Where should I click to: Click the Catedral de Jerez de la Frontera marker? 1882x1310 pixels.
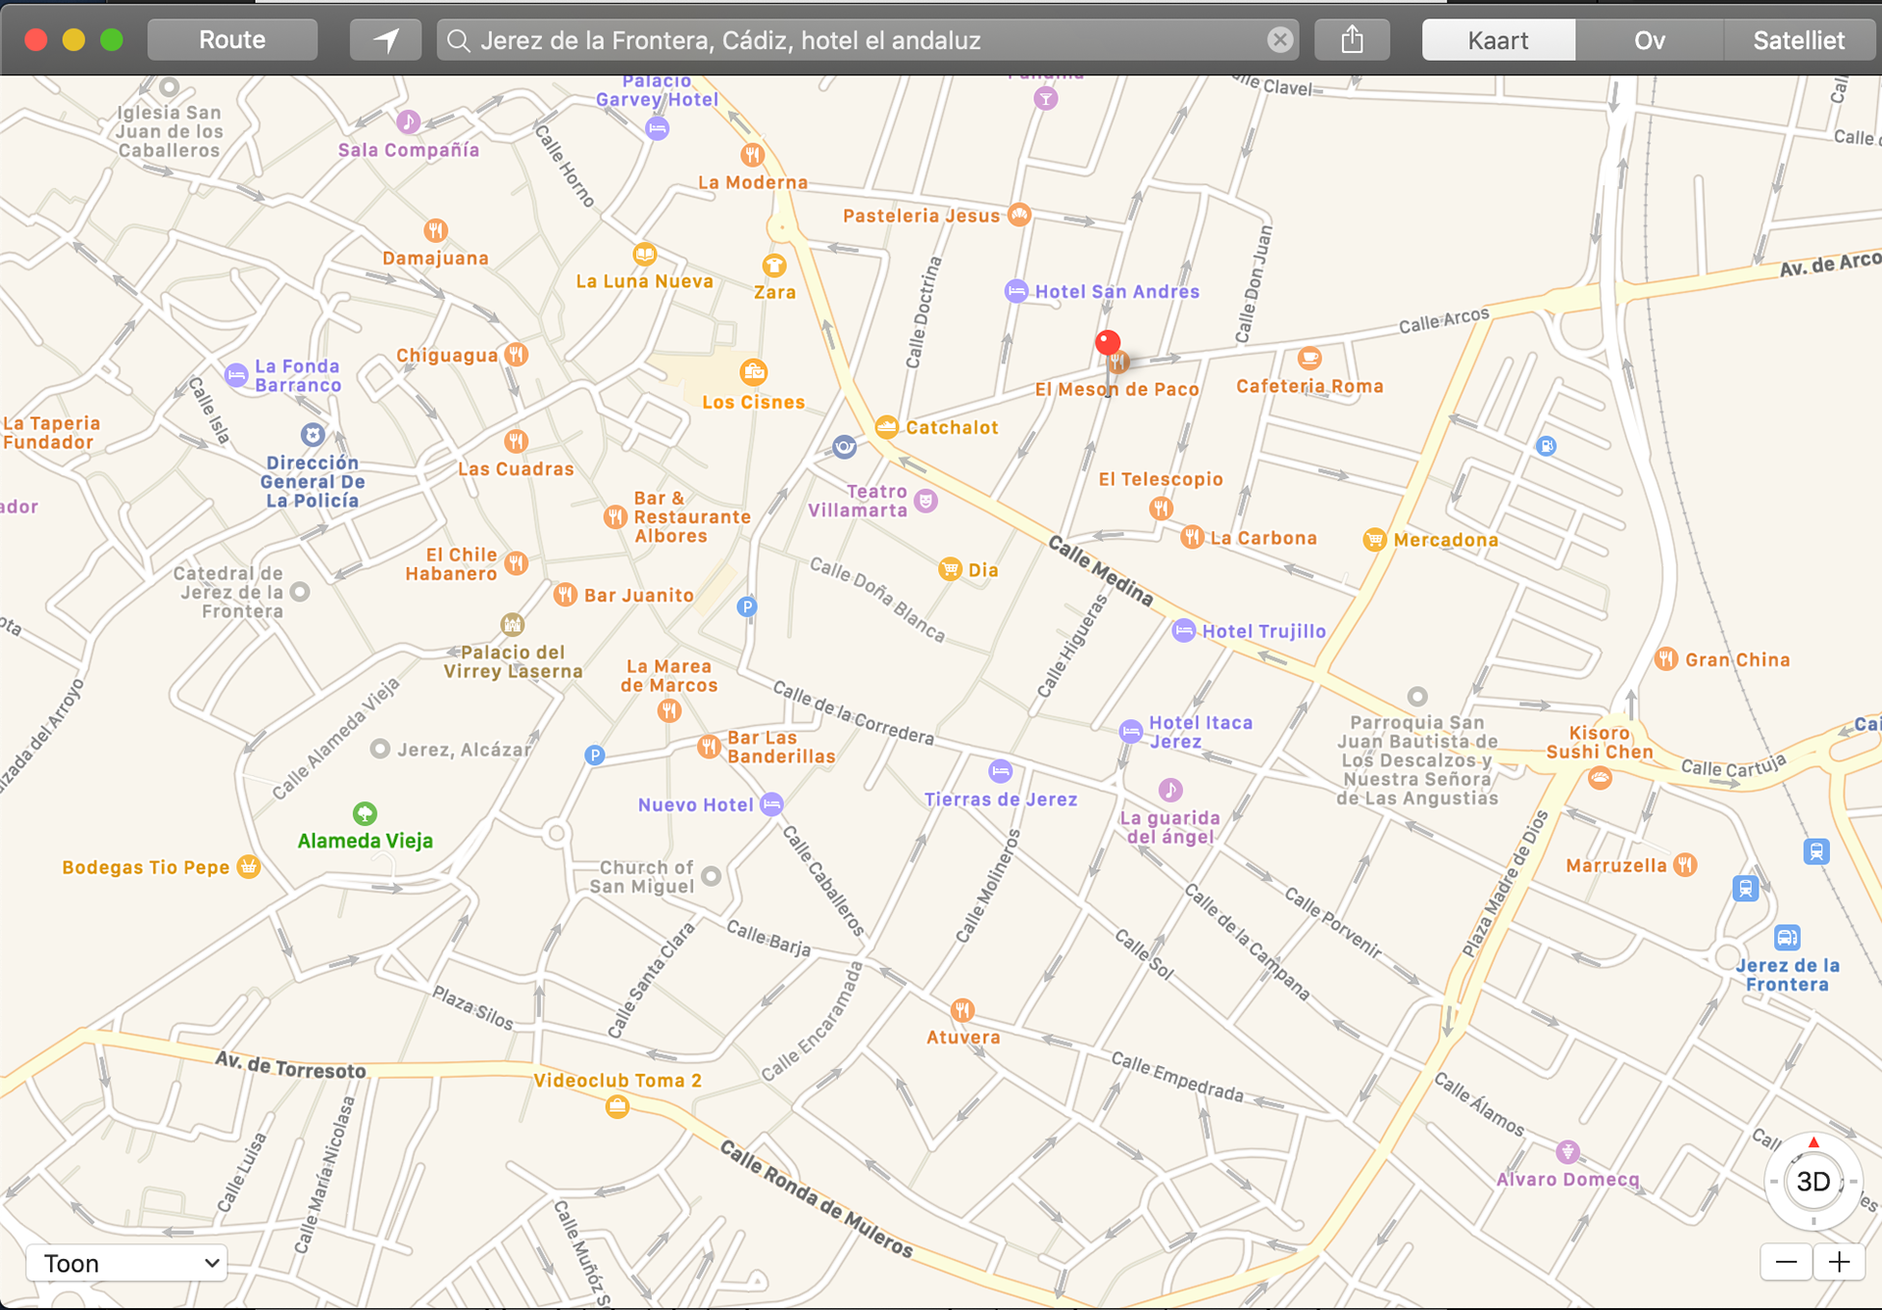point(301,592)
